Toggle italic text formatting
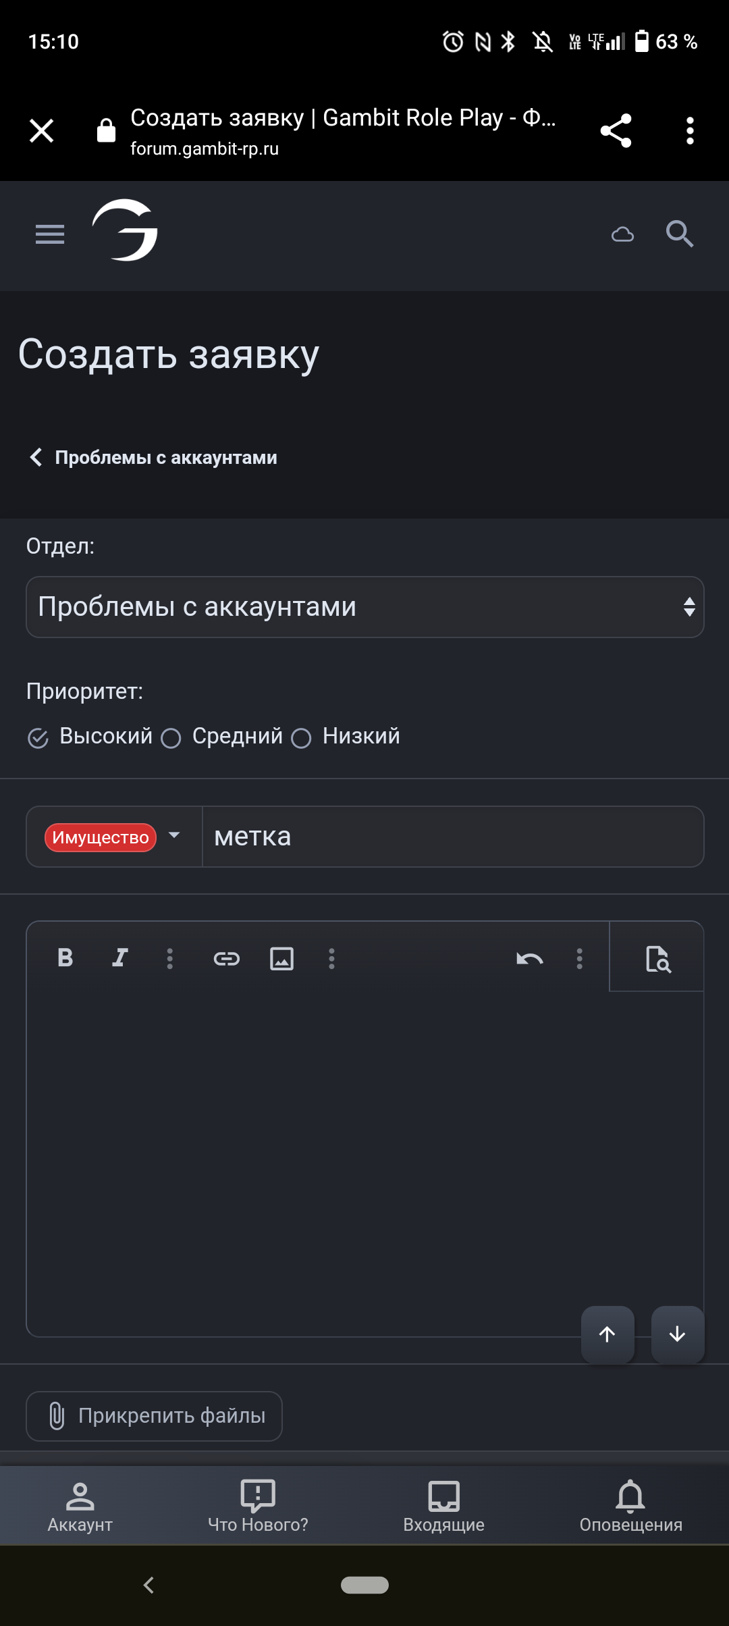The image size is (729, 1626). [120, 958]
